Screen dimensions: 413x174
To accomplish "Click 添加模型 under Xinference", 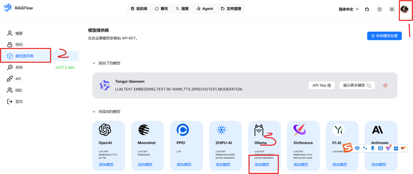I will 301,164.
